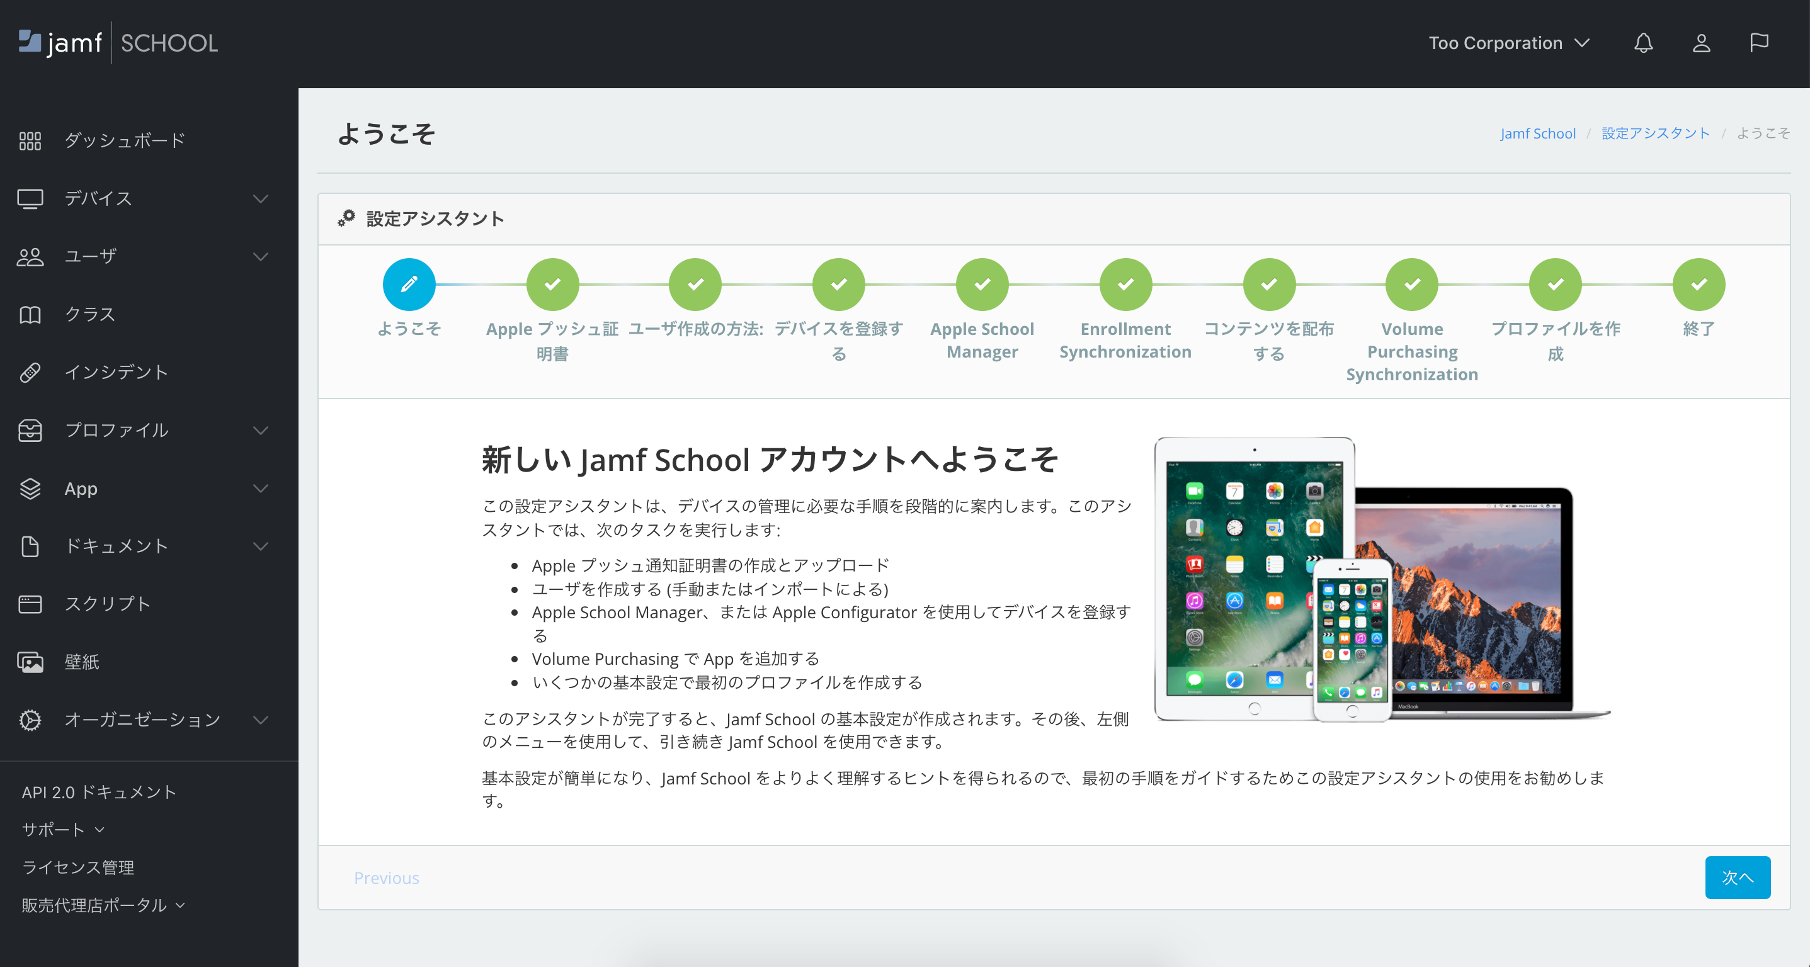Click the 設定アシスタント gears icon
Image resolution: width=1810 pixels, height=967 pixels.
(x=346, y=218)
